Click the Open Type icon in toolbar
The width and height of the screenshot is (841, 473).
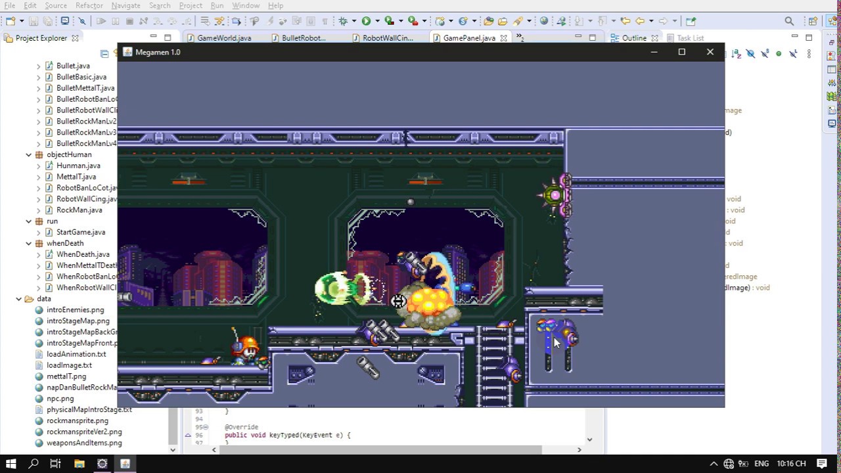488,21
